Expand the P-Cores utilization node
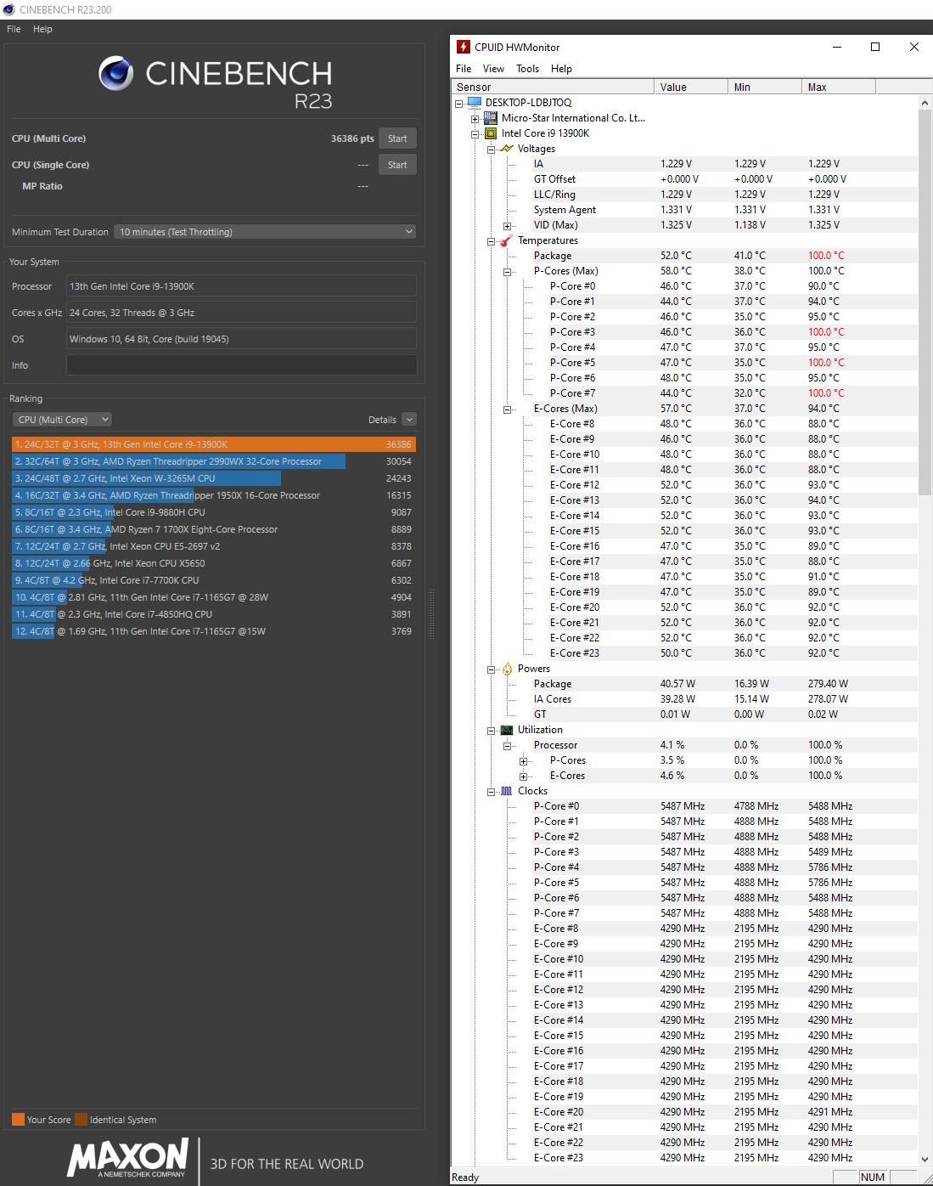The height and width of the screenshot is (1186, 933). (524, 761)
